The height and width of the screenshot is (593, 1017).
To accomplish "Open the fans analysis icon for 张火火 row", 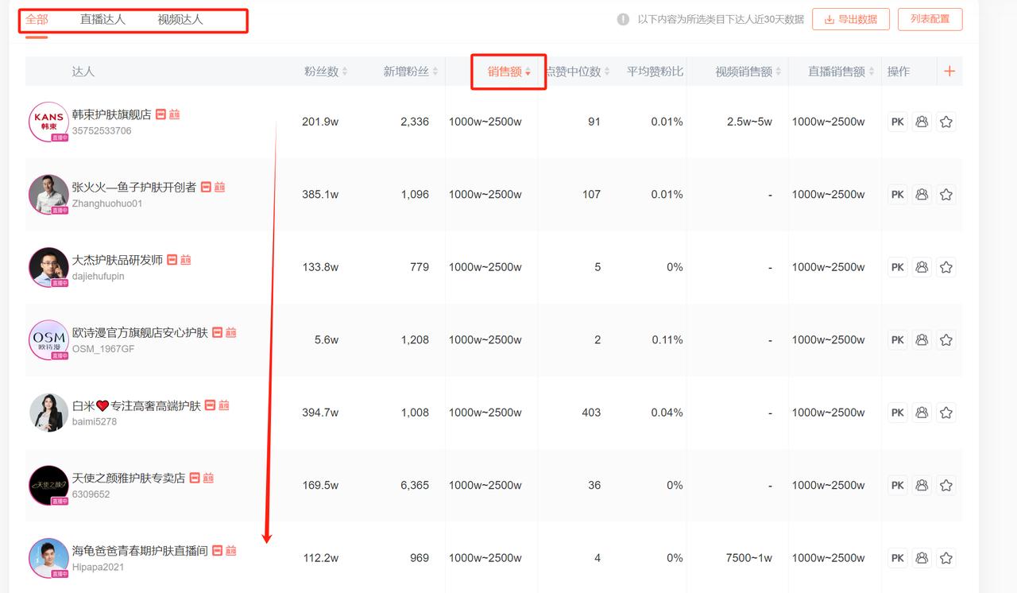I will [x=922, y=194].
